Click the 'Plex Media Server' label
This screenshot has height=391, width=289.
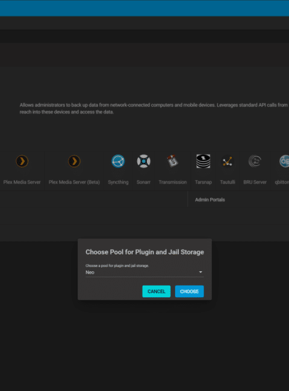coord(22,182)
